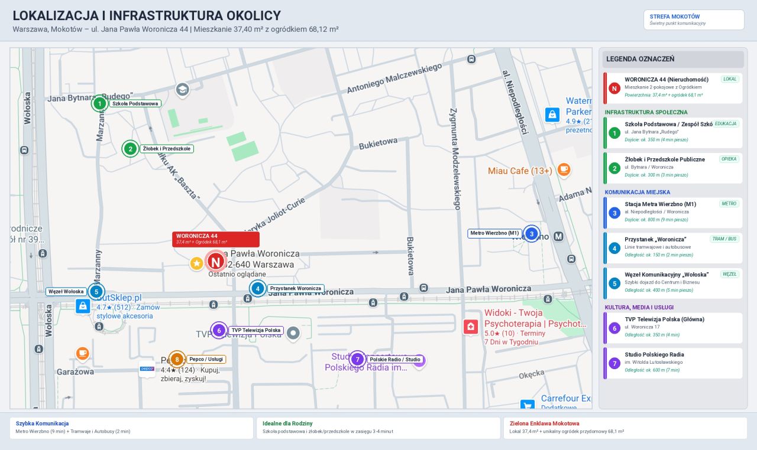
Task: Click the Metro Wierzbno (M1) map label
Action: [x=495, y=233]
